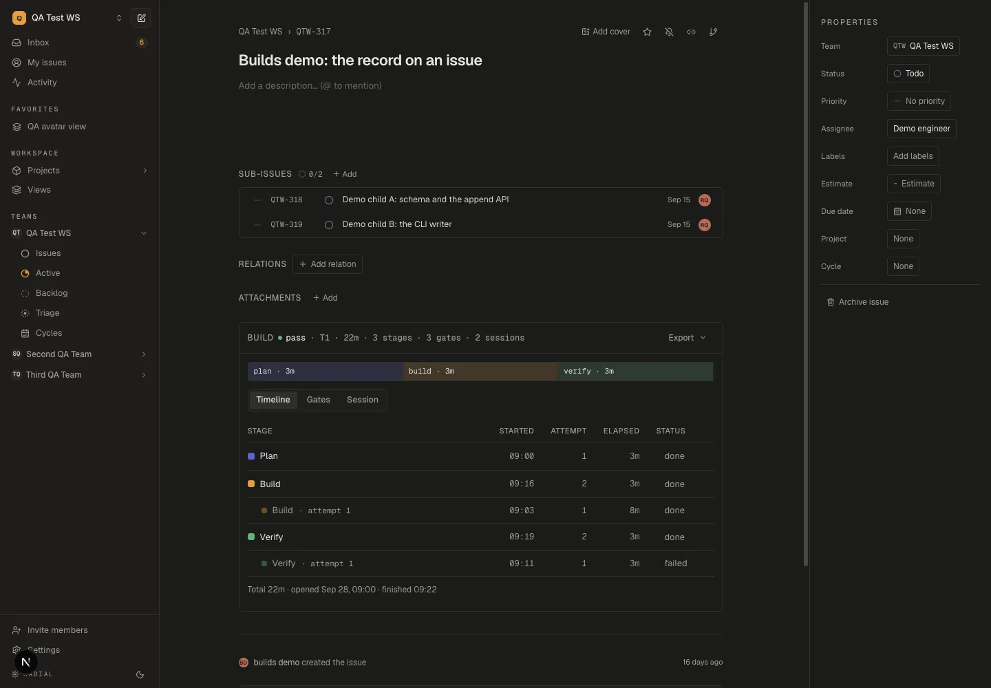Change the Status from Todo
Image resolution: width=991 pixels, height=688 pixels.
(908, 74)
